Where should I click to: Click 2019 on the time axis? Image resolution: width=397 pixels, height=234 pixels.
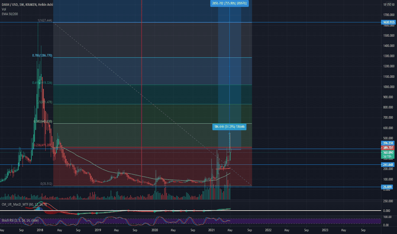(98, 230)
